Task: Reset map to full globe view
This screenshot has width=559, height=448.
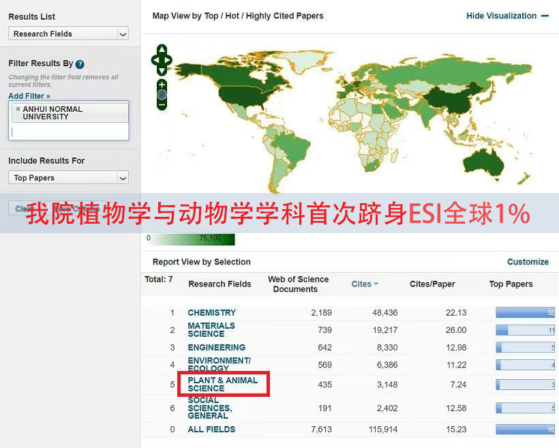Action: point(162,95)
